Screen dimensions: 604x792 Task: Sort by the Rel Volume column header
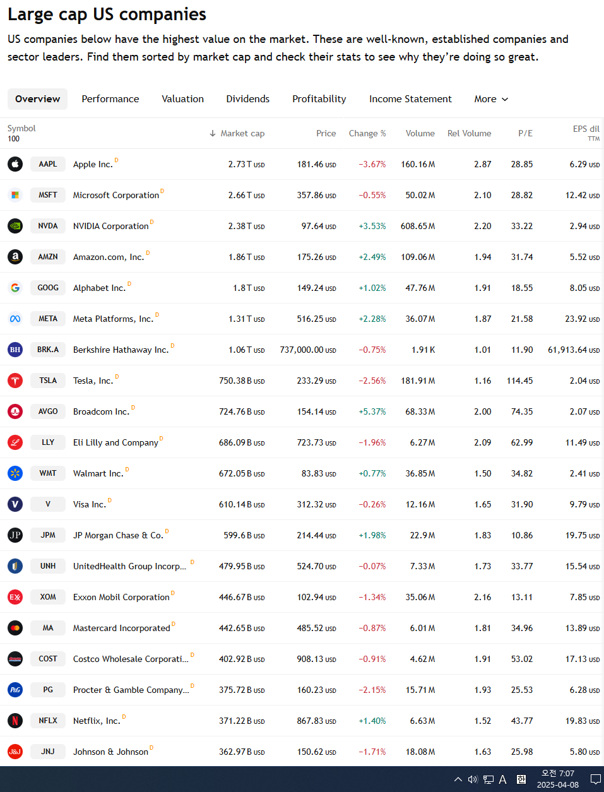point(469,133)
